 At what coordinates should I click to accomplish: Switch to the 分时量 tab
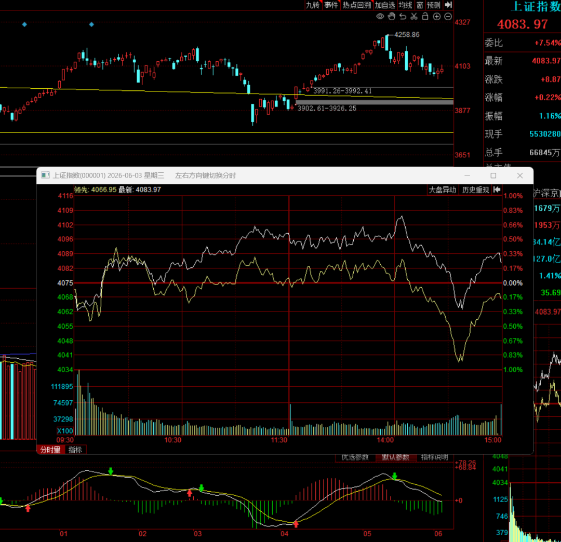point(50,450)
